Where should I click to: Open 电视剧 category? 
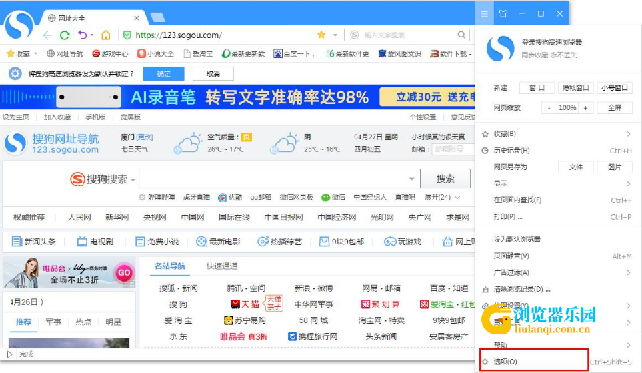(95, 242)
